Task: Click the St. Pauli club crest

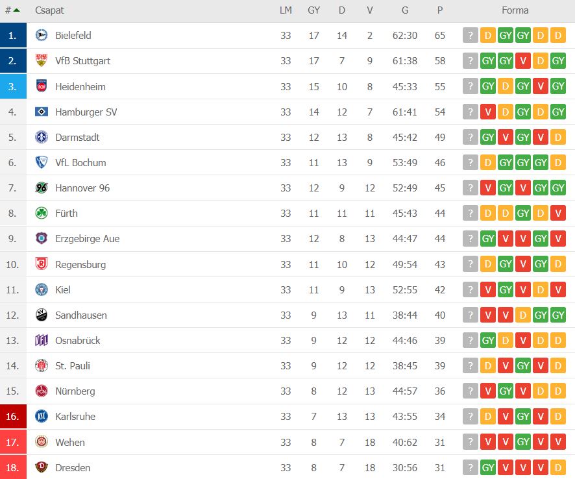Action: [42, 366]
